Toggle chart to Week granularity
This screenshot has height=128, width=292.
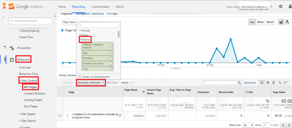[260, 22]
